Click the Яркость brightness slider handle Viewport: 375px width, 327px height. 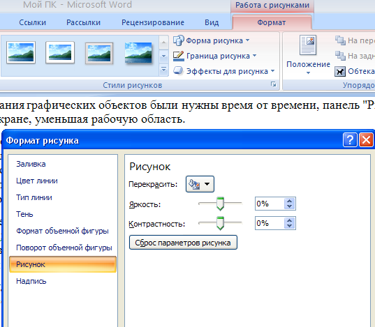pyautogui.click(x=220, y=204)
